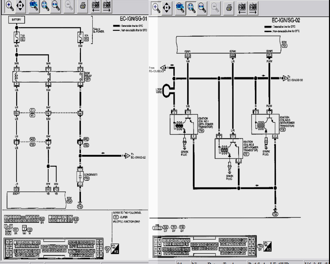The width and height of the screenshot is (330, 264).
Task: Click the ECM RELAY label
Action: (x=88, y=75)
